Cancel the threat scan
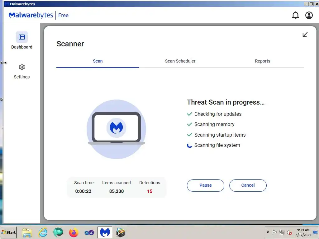 pyautogui.click(x=248, y=185)
